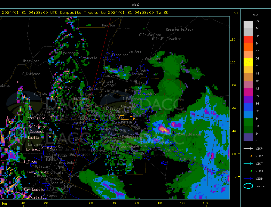Click the 'Diaz_Valent' map label
This screenshot has height=207, width=271.
pos(36,172)
